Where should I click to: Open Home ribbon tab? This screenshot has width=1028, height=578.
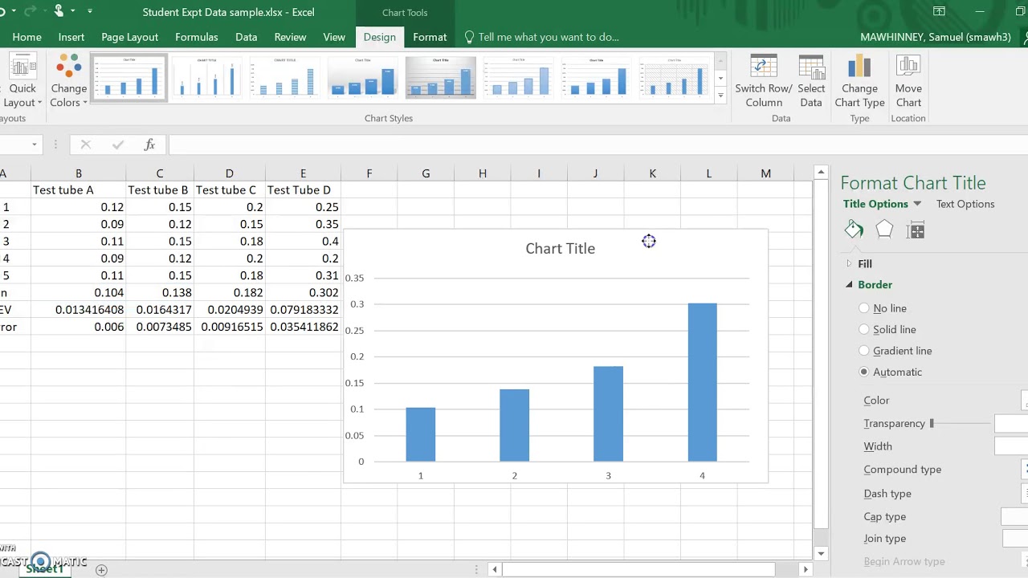pos(27,37)
